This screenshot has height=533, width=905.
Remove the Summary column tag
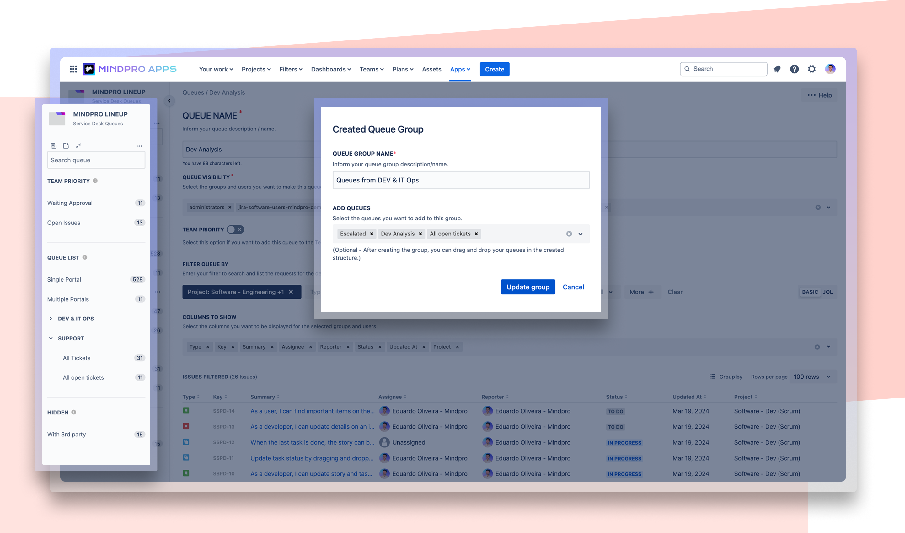pyautogui.click(x=272, y=346)
